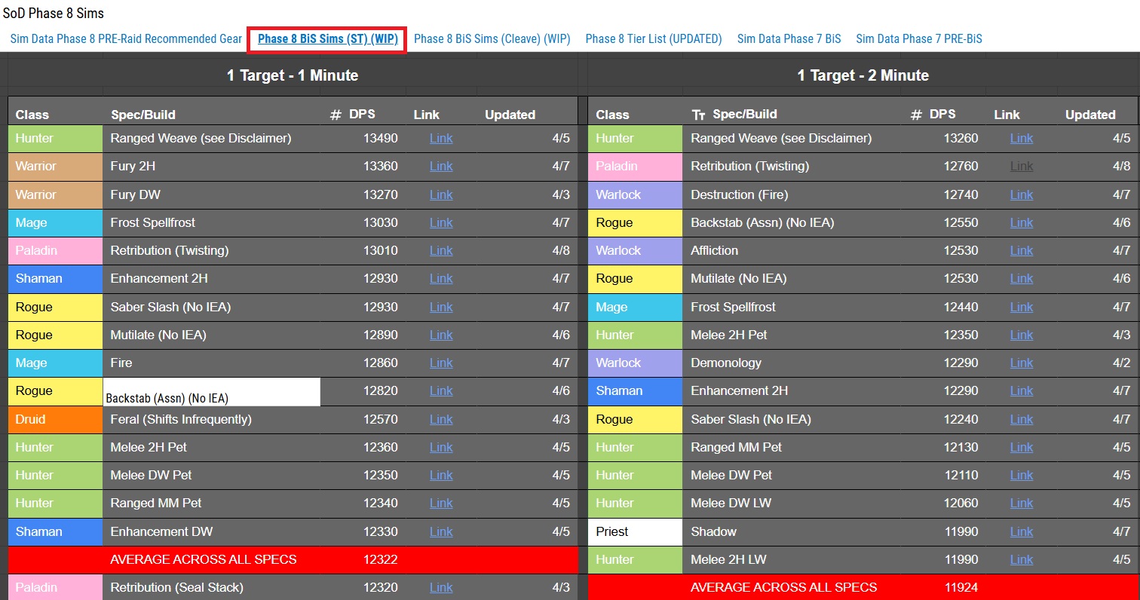This screenshot has height=600, width=1140.
Task: Click the SoD Phase 8 Sims page title
Action: [54, 13]
